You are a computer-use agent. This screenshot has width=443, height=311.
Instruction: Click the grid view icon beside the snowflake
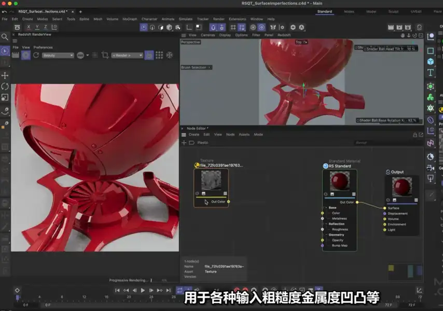159,53
